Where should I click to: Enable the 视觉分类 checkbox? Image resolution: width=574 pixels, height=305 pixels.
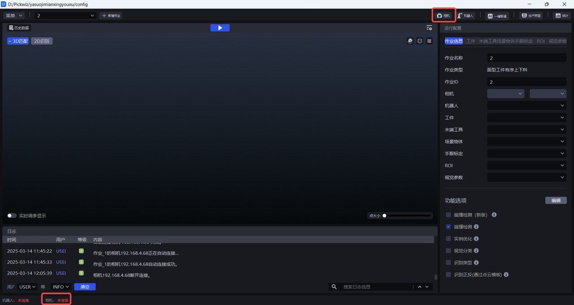[448, 251]
